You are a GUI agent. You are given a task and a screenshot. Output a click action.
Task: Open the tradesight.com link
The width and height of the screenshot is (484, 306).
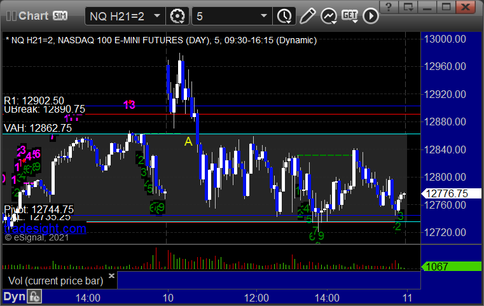pyautogui.click(x=45, y=228)
